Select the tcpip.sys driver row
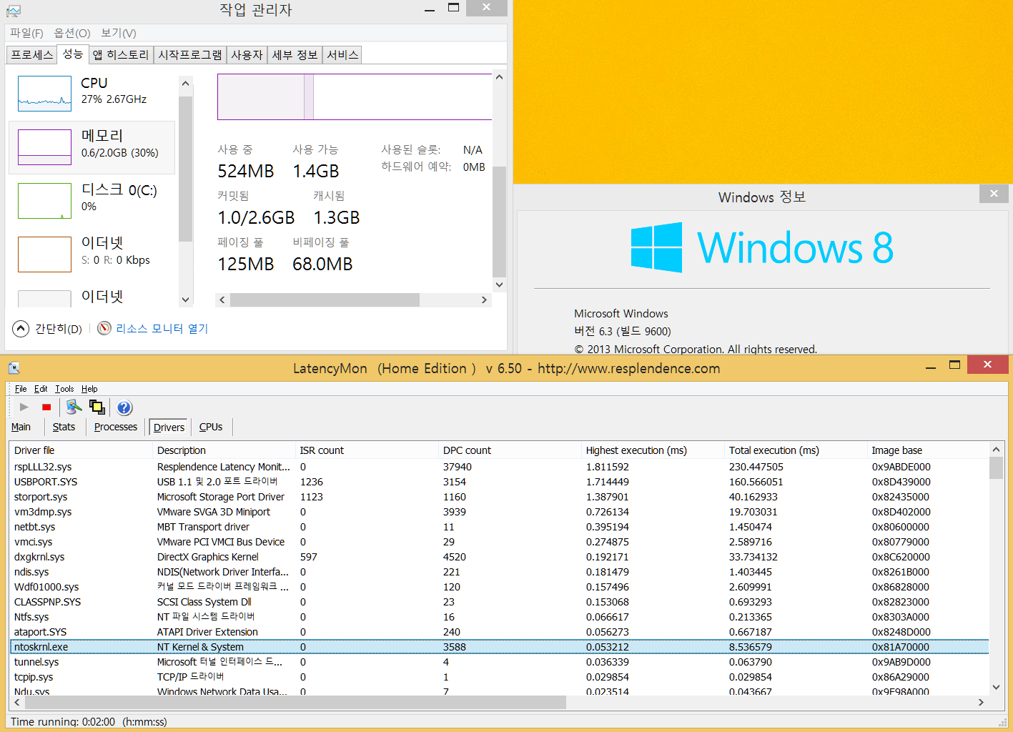 click(x=499, y=677)
